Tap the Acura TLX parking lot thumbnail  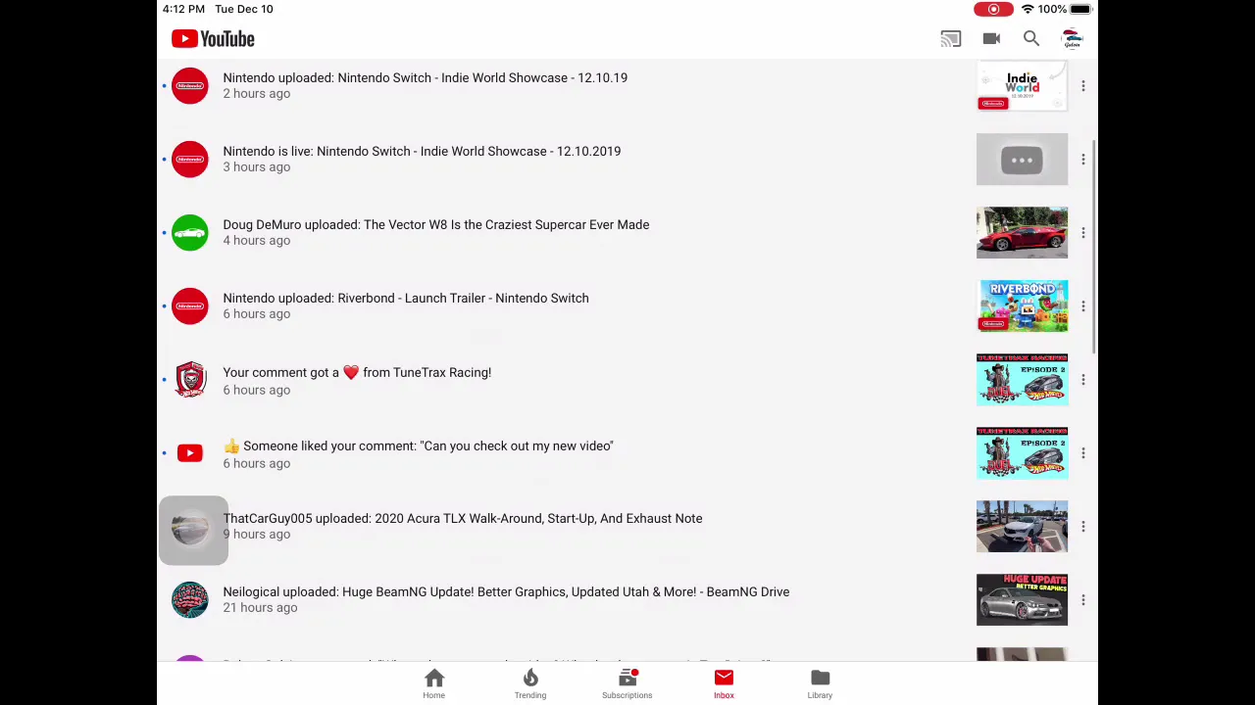point(1022,527)
